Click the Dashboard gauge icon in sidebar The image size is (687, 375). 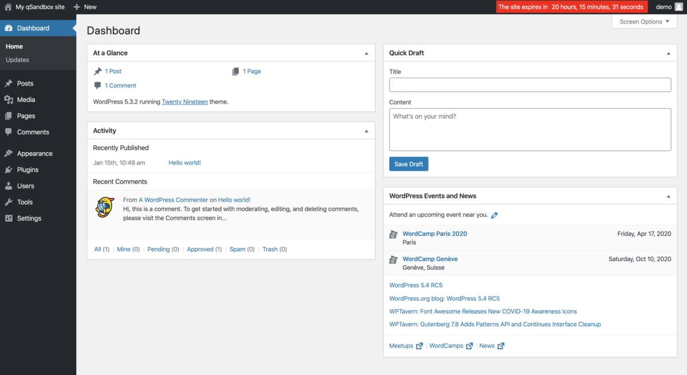click(9, 28)
